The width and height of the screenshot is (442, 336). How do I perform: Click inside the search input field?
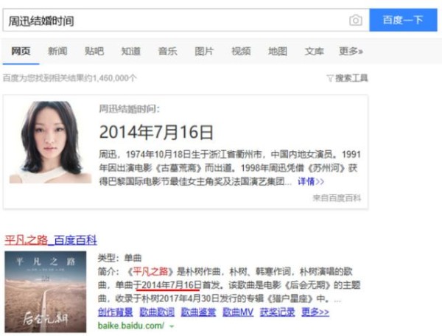click(x=175, y=21)
